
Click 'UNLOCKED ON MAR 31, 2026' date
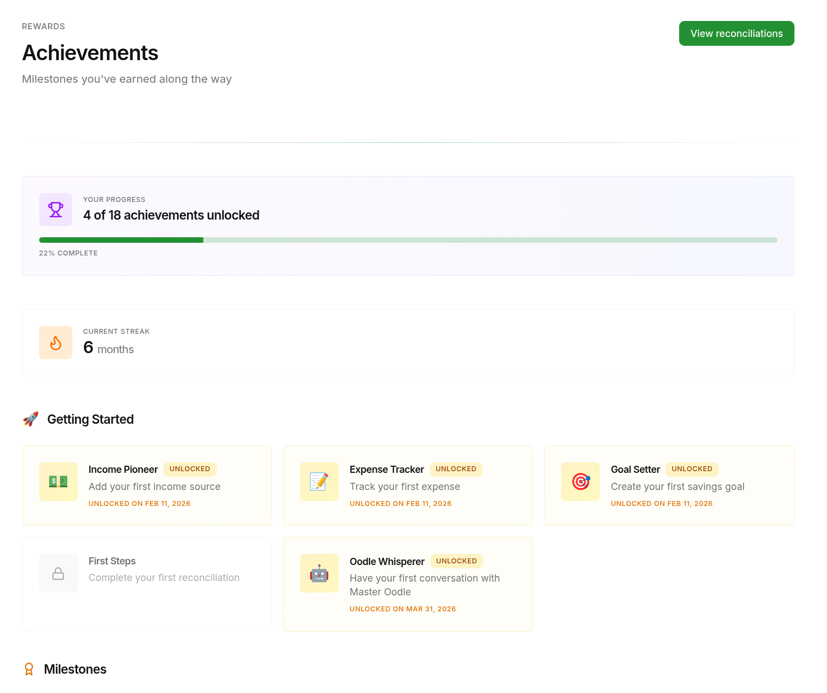click(403, 609)
